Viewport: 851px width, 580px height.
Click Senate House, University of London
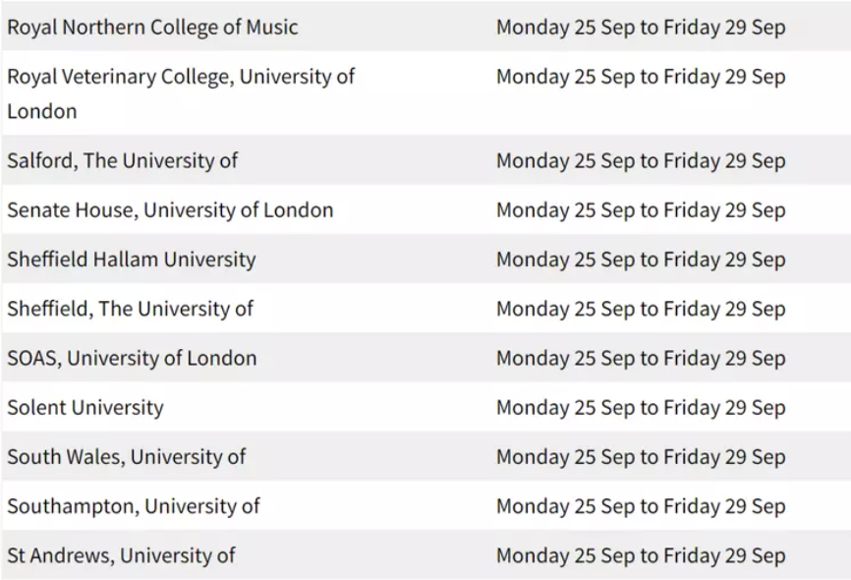pos(170,210)
